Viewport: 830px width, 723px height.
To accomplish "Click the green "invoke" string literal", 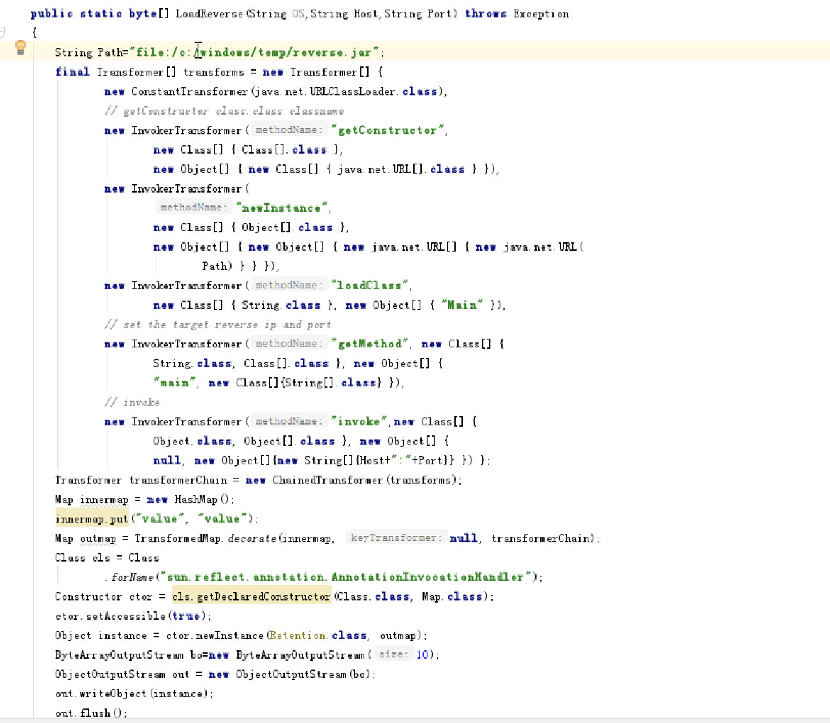I will click(x=359, y=422).
